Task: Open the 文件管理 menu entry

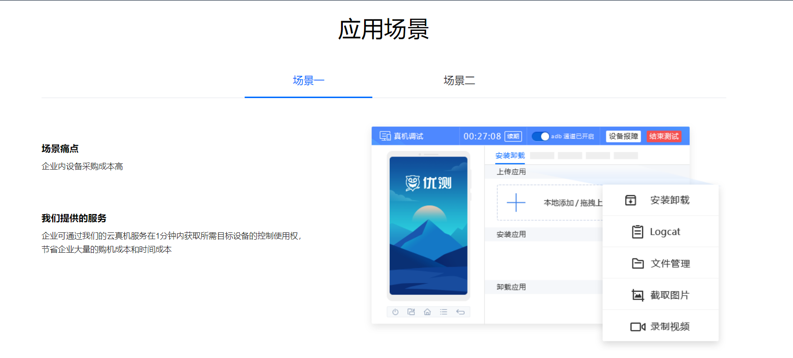Action: click(661, 263)
